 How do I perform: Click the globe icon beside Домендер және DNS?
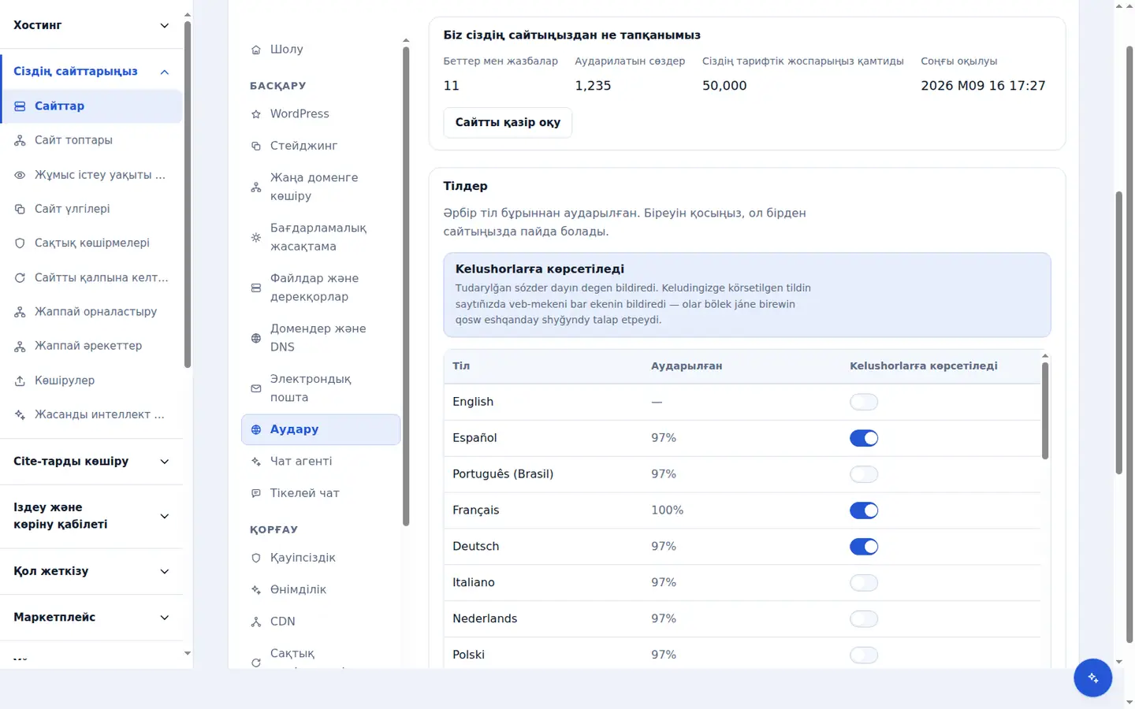click(x=256, y=338)
